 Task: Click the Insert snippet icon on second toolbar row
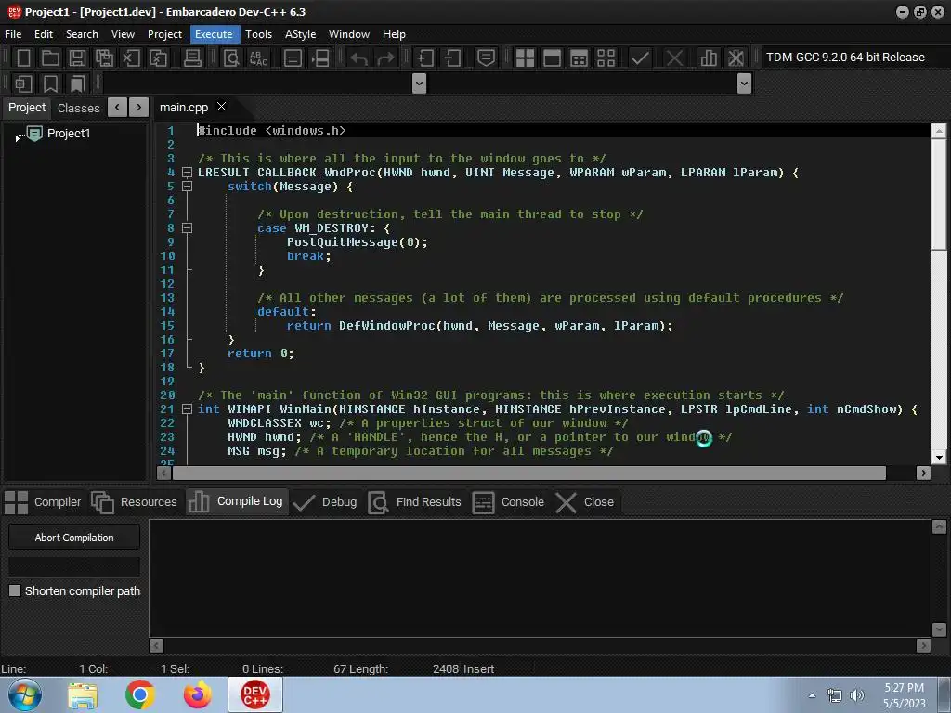(x=23, y=84)
